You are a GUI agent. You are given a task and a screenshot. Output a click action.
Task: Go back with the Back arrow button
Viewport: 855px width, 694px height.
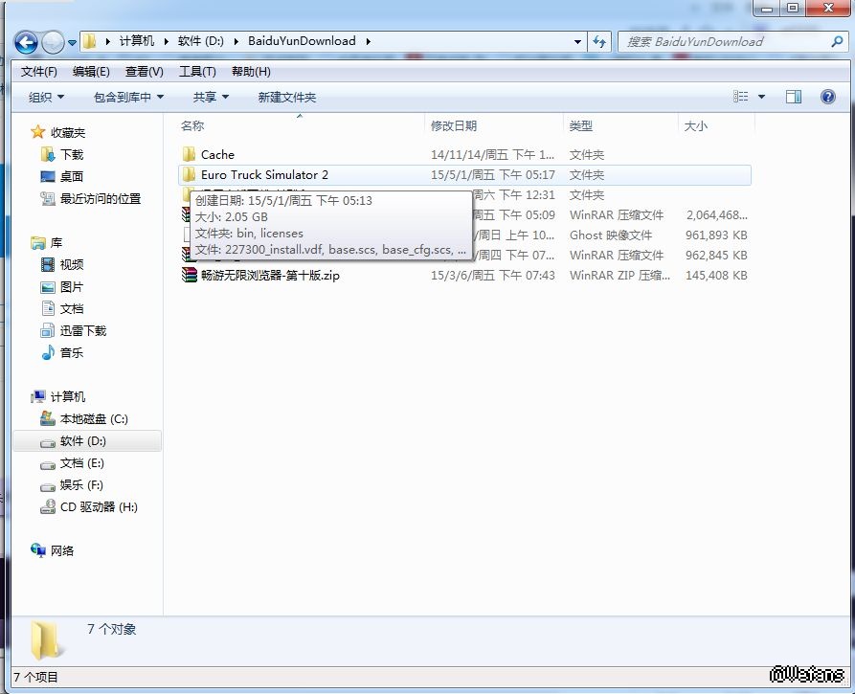26,42
